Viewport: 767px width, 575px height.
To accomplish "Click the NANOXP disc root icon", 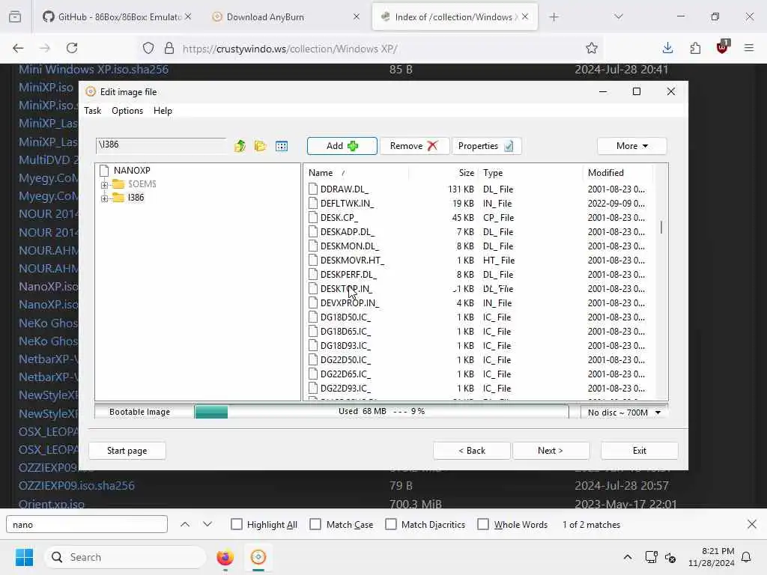I will [x=103, y=170].
